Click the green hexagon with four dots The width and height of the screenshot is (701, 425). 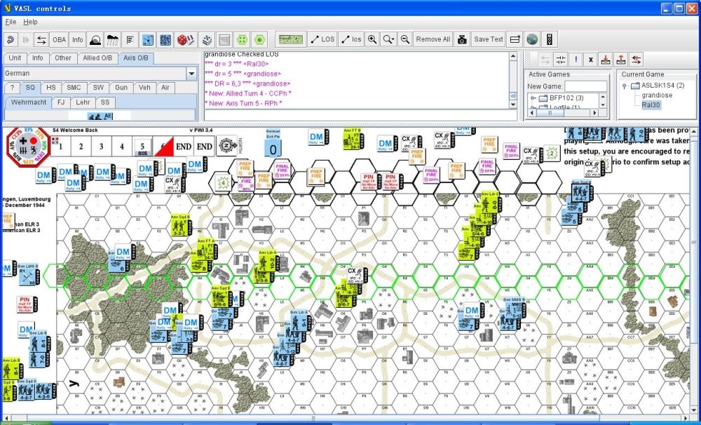tap(242, 39)
